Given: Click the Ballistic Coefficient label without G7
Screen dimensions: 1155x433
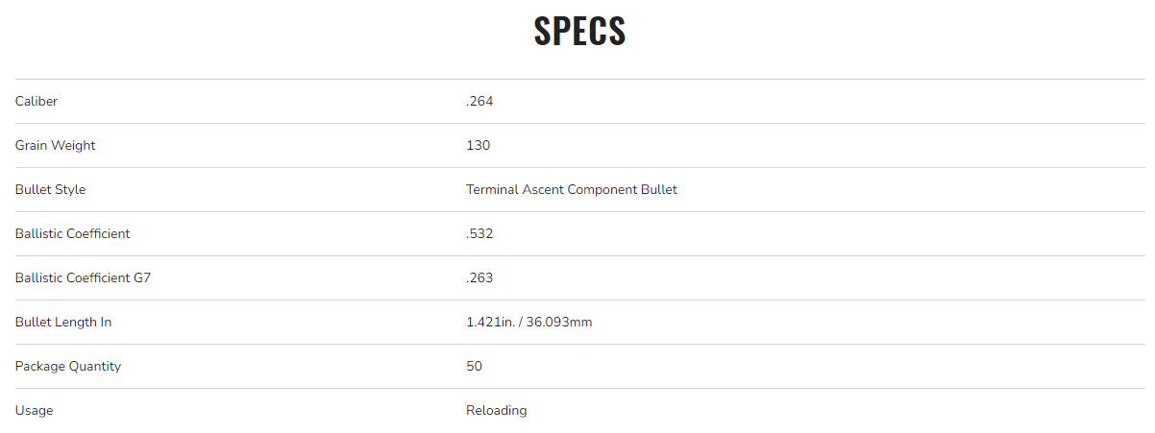Looking at the screenshot, I should (x=72, y=233).
